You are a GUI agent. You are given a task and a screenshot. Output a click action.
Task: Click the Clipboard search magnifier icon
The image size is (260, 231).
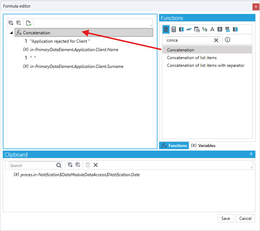point(59,165)
